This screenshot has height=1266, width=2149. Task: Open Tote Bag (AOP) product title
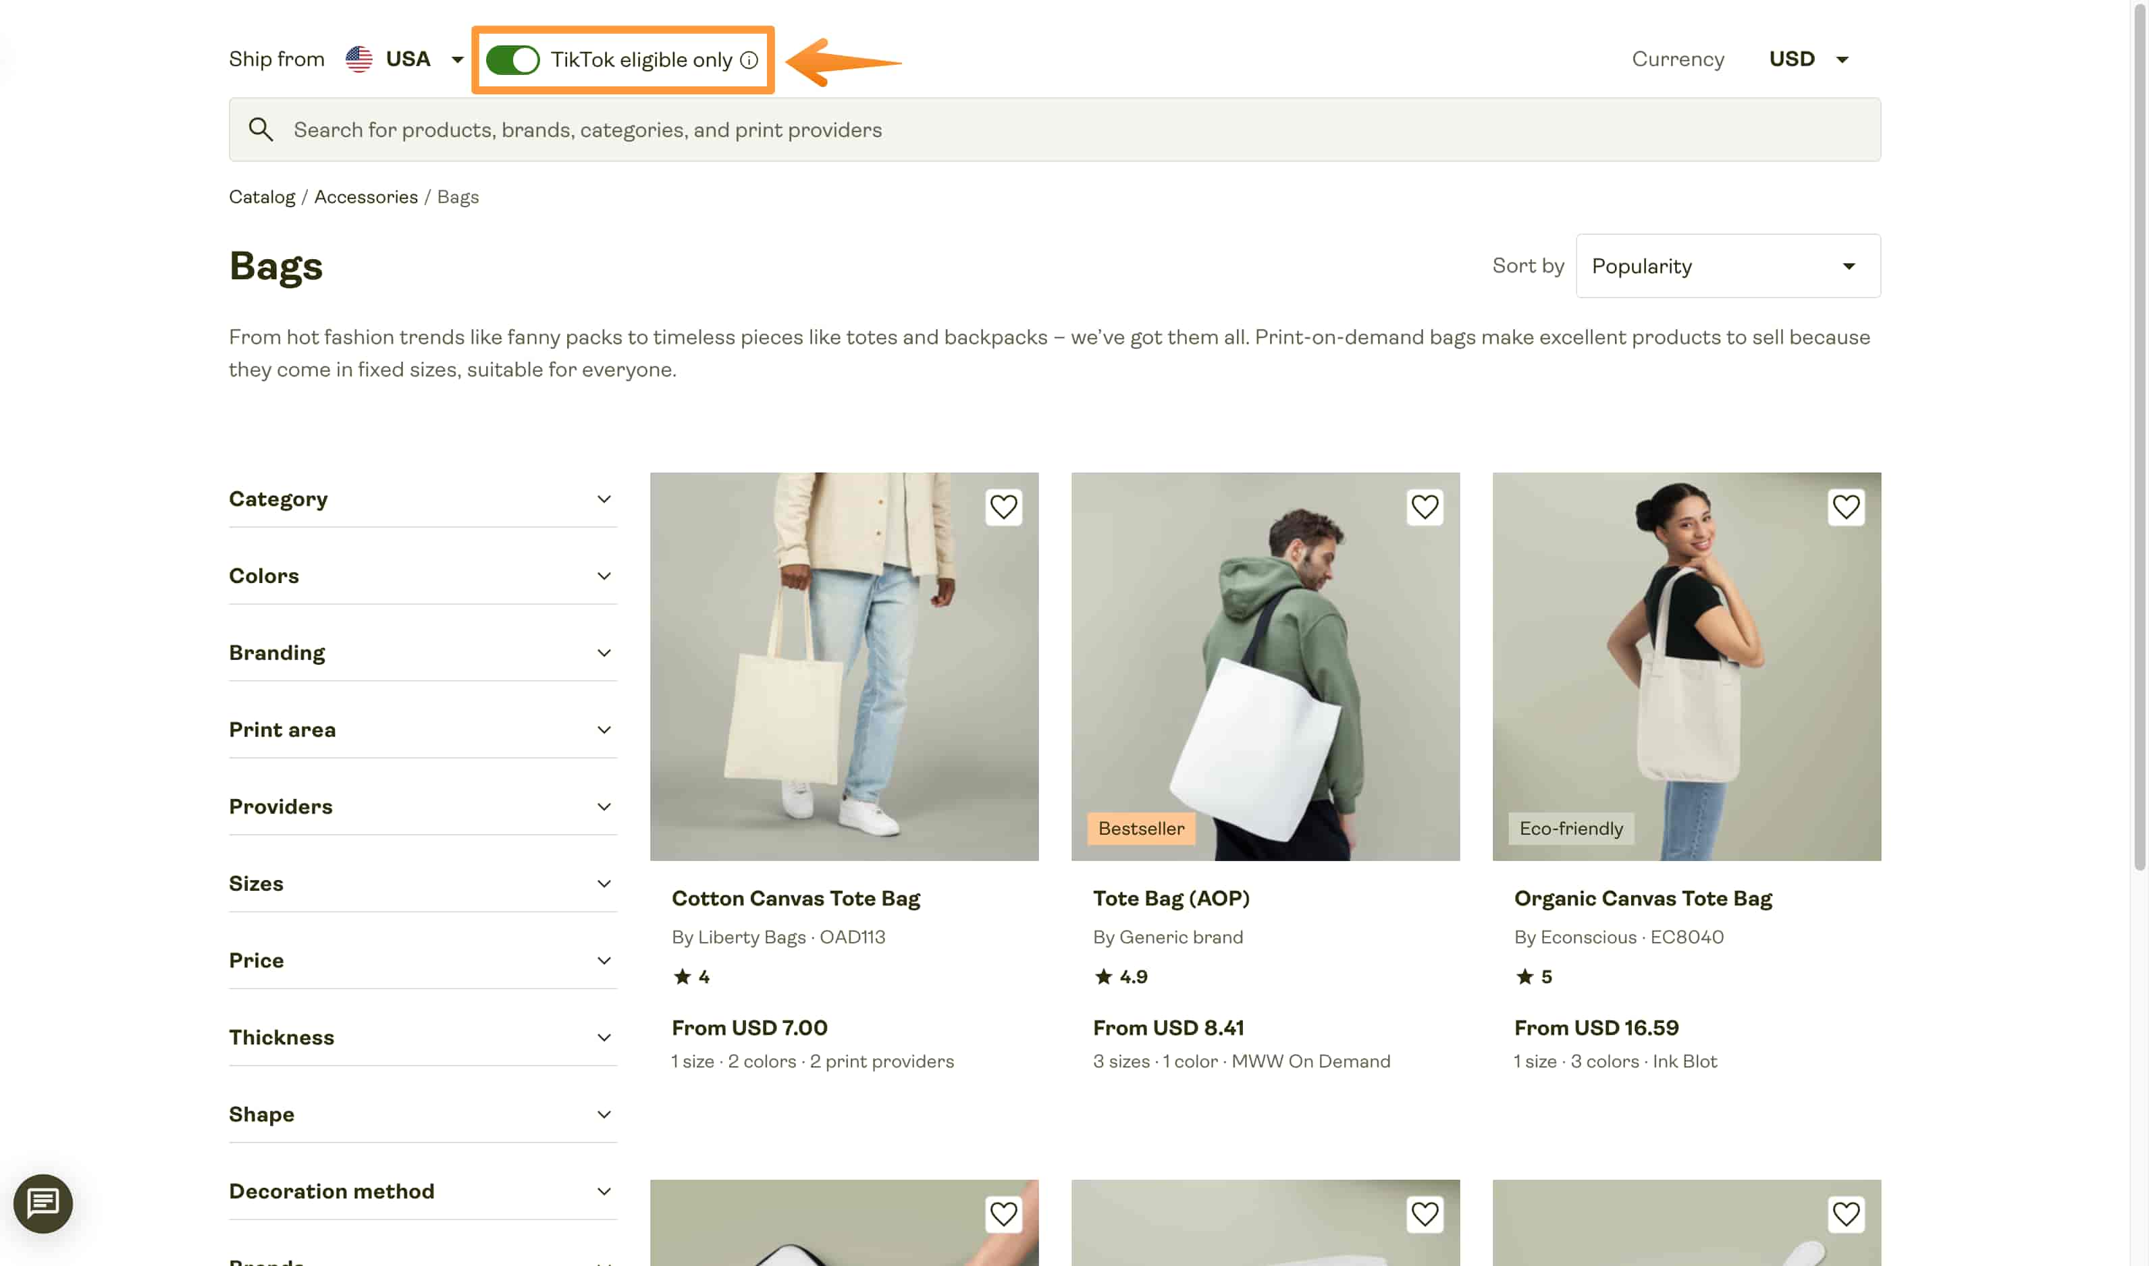click(1171, 898)
